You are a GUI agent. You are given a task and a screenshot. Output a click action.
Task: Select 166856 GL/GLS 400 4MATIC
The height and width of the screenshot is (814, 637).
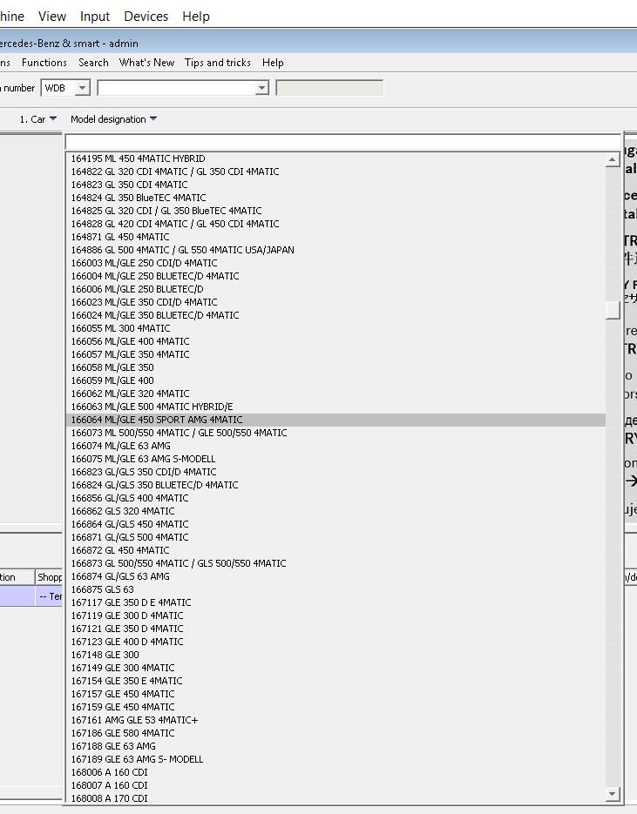click(335, 498)
